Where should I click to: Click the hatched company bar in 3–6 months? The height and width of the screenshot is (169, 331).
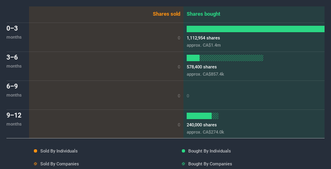(231, 58)
